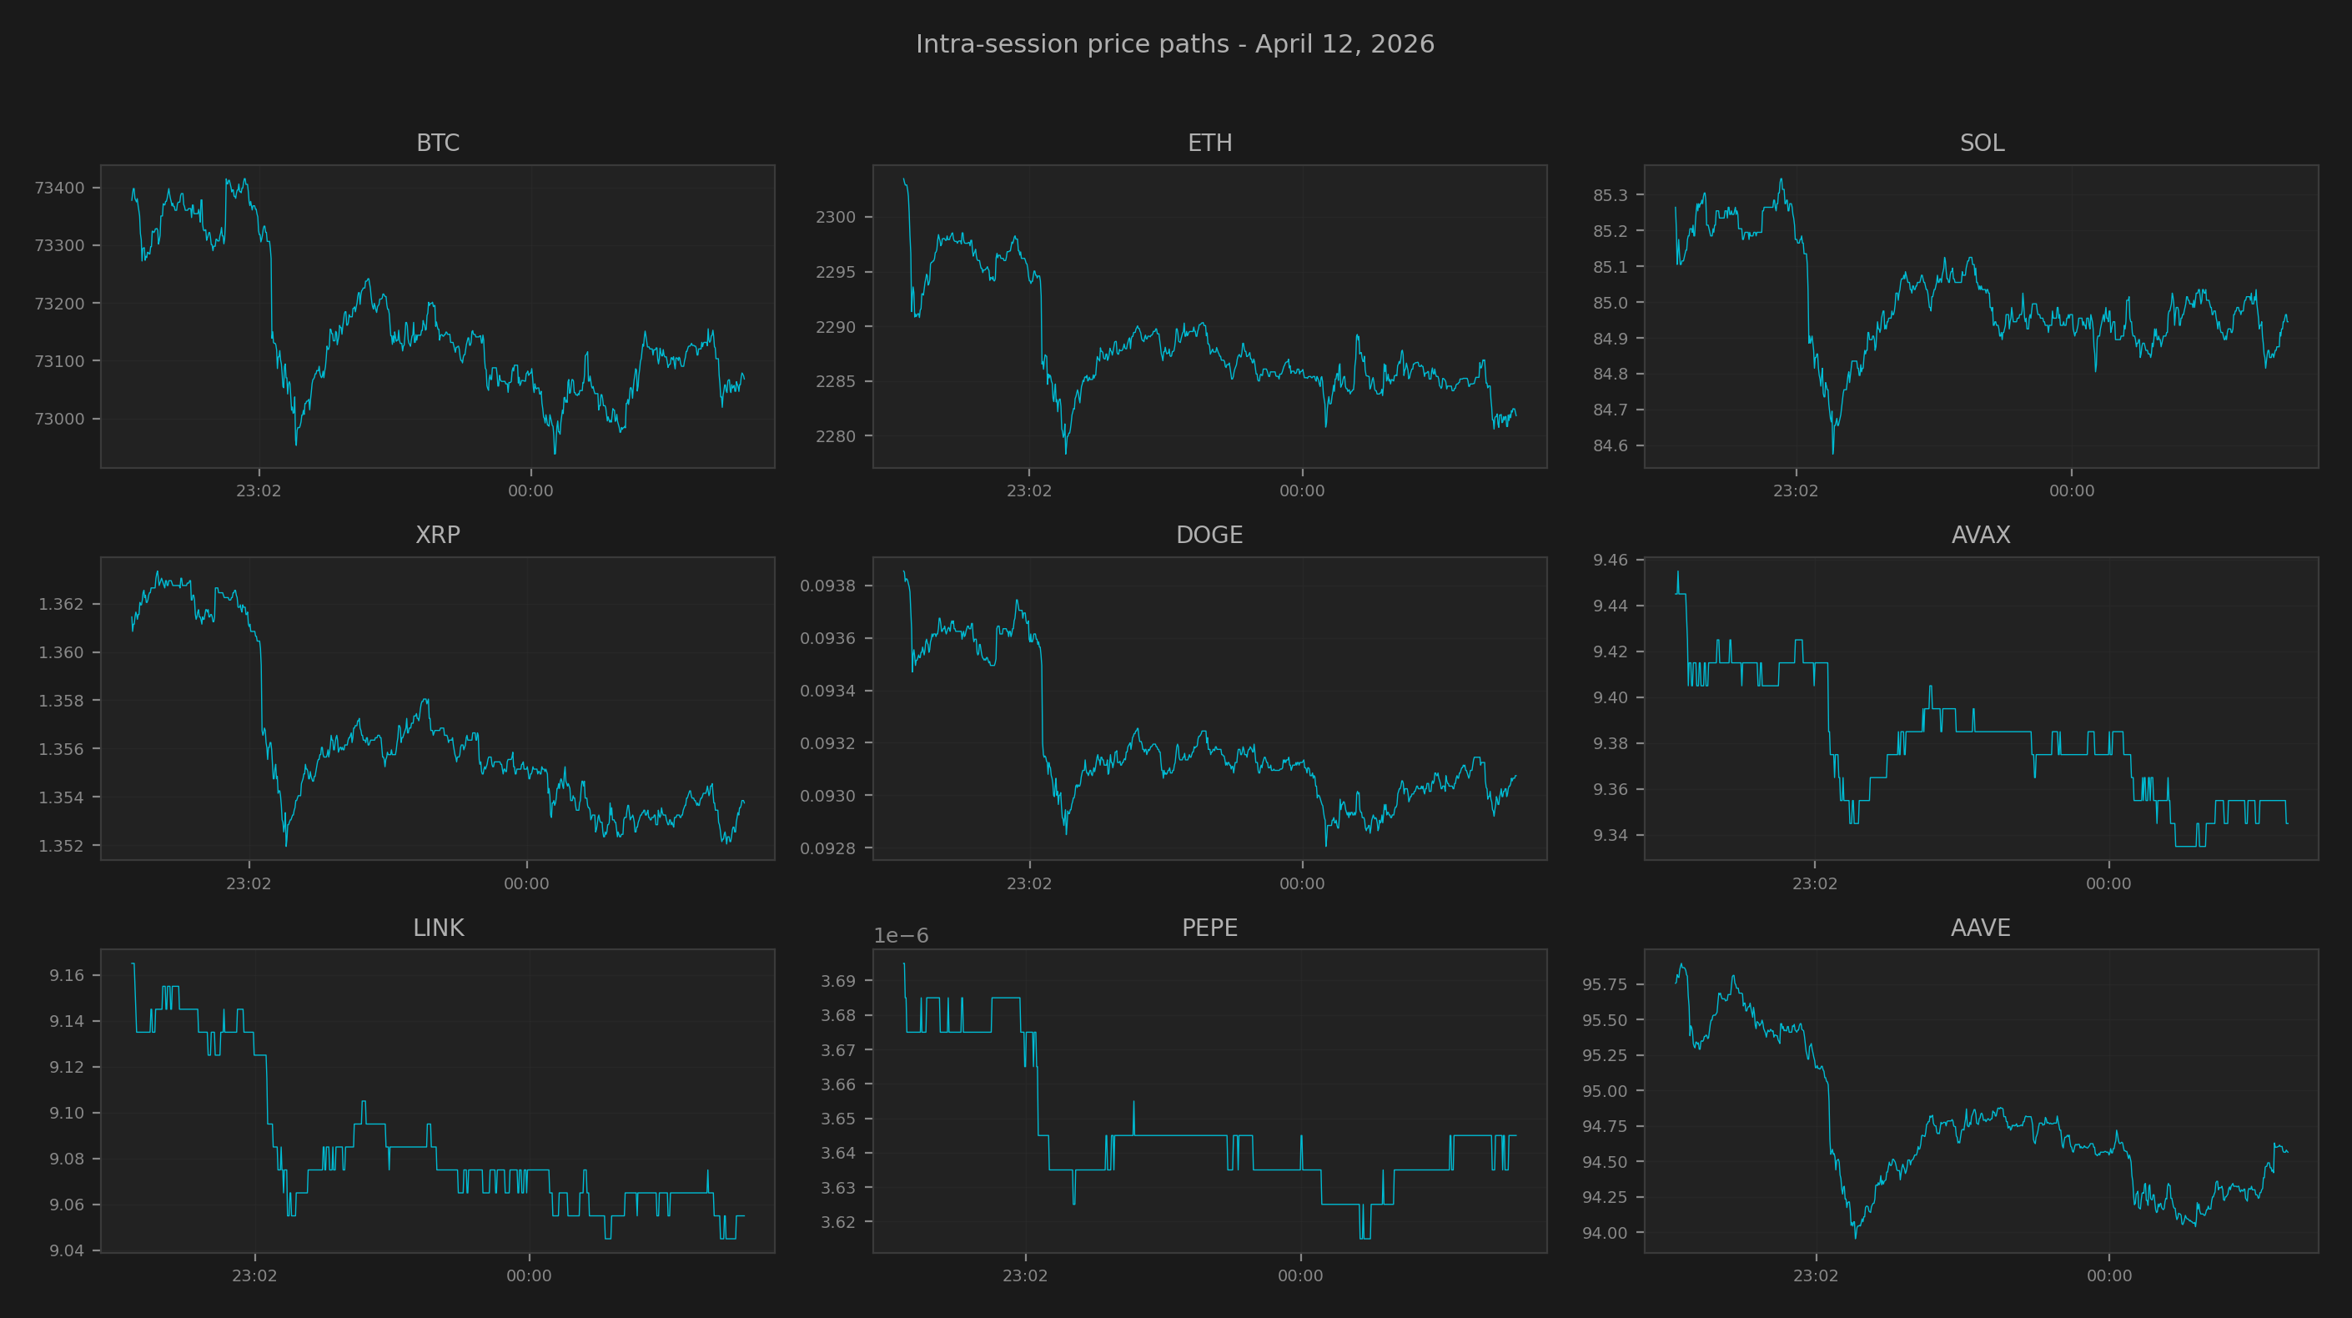Click the SOL chart title

[1982, 143]
